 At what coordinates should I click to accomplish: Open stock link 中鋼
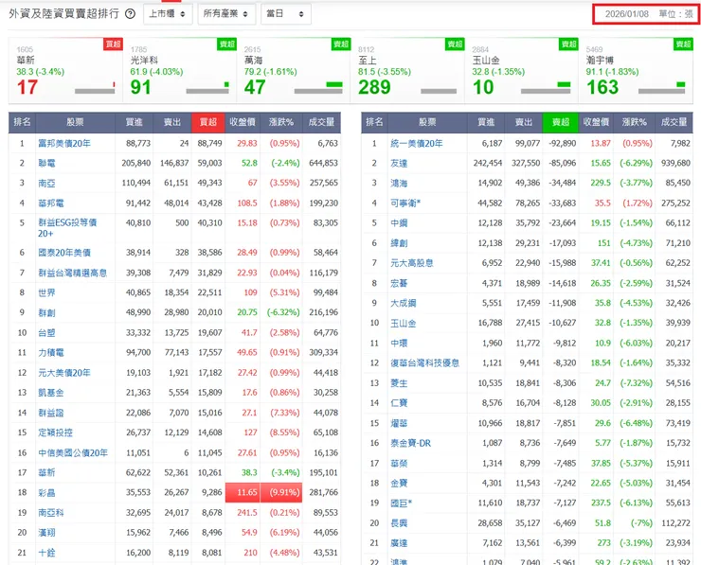click(399, 222)
